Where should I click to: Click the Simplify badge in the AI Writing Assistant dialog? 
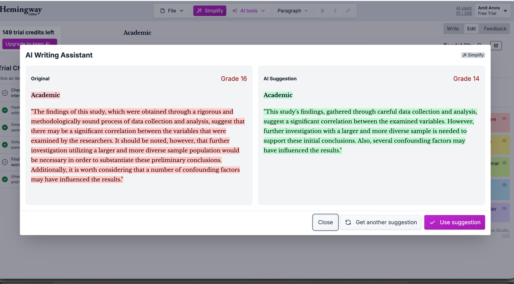point(473,55)
